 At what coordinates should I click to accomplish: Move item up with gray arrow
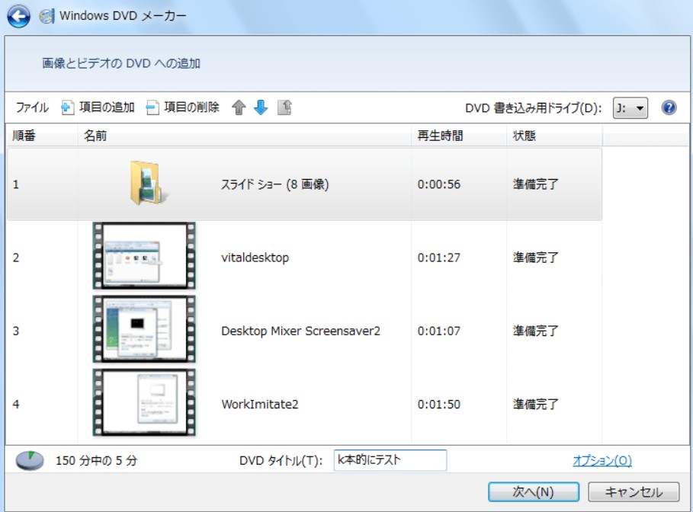[239, 107]
